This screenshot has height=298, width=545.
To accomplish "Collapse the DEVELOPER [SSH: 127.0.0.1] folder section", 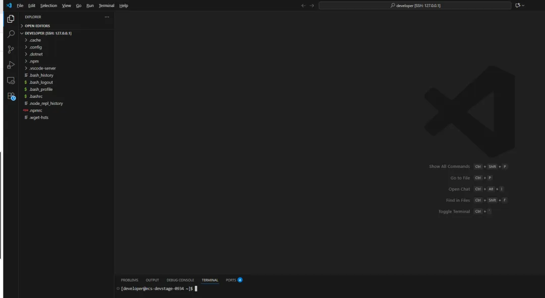I will (x=67, y=33).
